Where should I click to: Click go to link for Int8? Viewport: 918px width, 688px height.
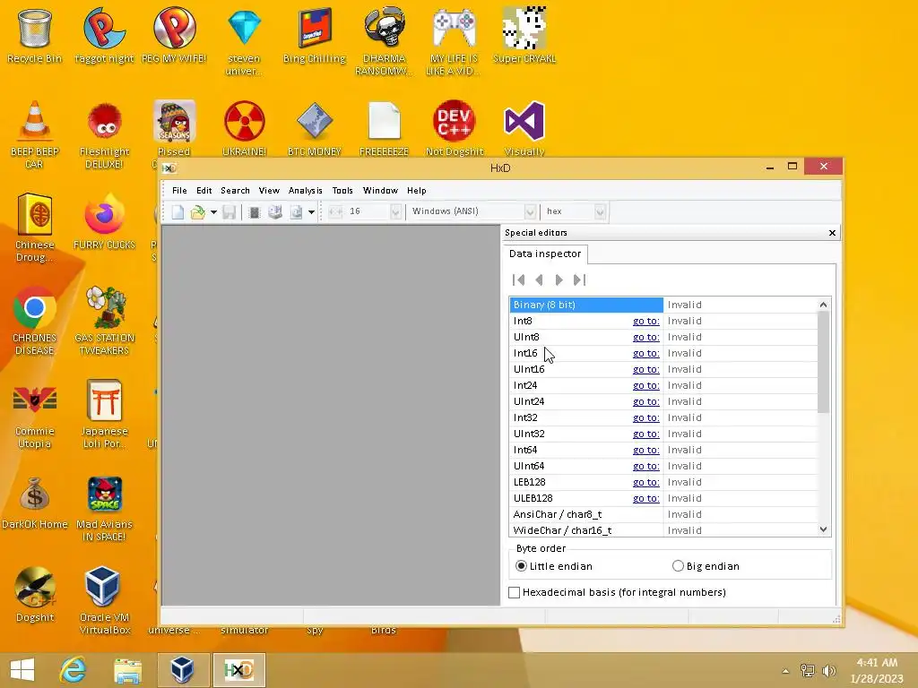tap(645, 322)
